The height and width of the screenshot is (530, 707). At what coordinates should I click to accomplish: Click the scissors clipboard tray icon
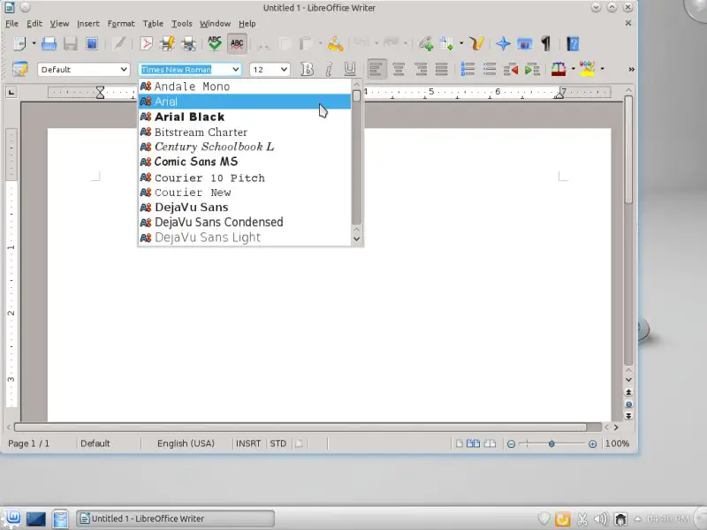(582, 519)
